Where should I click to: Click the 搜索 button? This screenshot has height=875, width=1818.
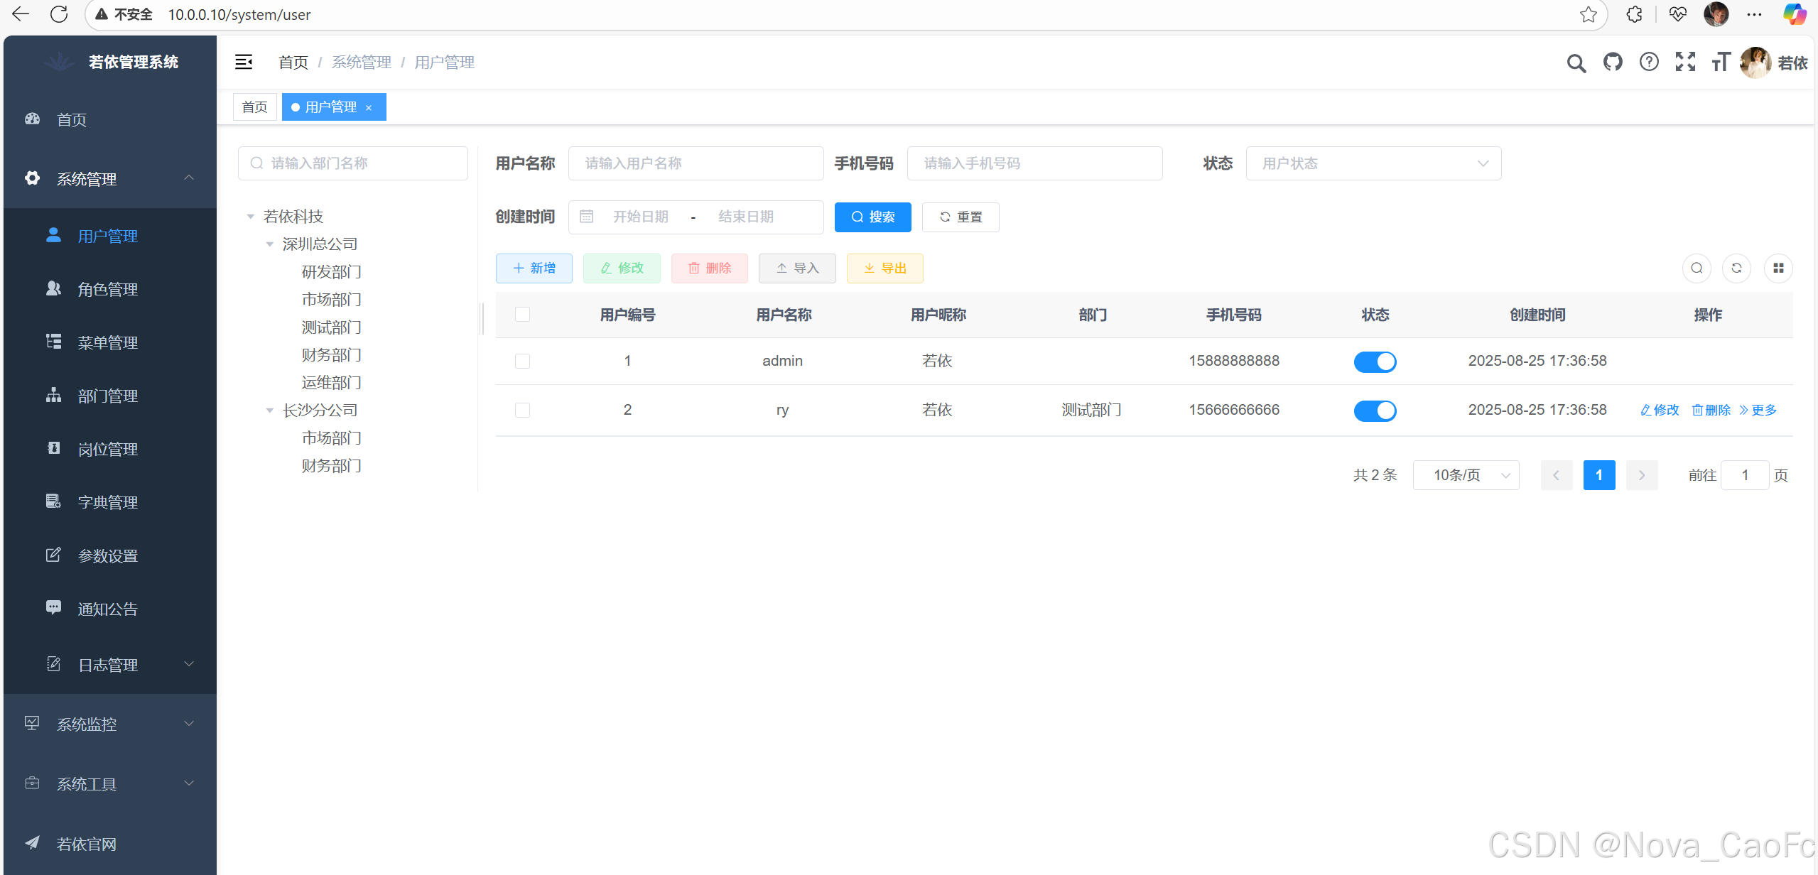pyautogui.click(x=872, y=217)
